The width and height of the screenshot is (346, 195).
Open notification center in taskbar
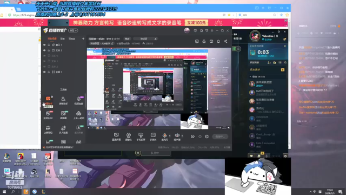click(341, 191)
